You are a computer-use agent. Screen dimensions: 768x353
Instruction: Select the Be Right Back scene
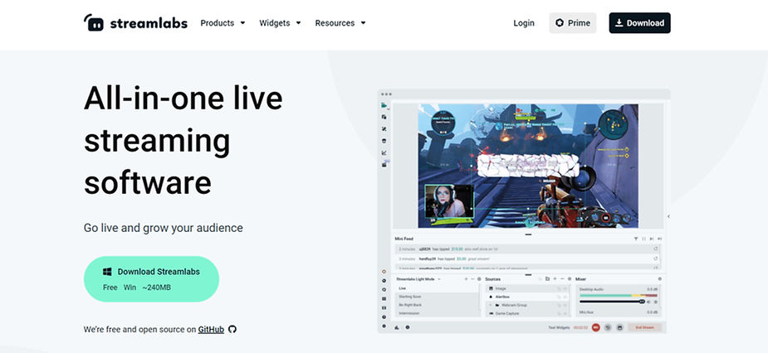(x=438, y=305)
